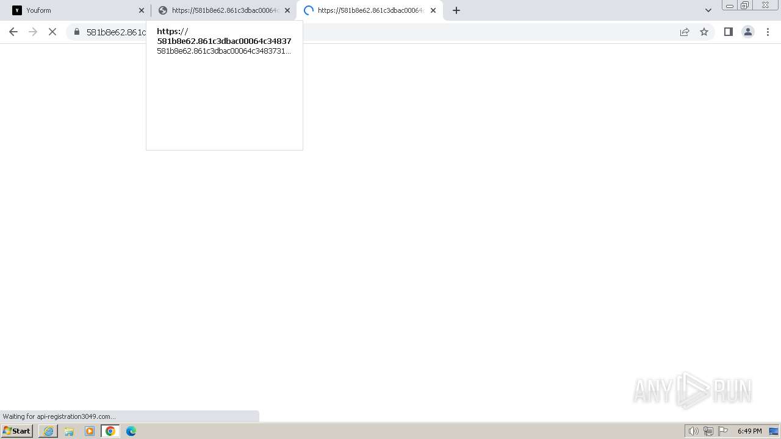Click the address bar URL text
Viewport: 781px width, 439px height.
116,32
